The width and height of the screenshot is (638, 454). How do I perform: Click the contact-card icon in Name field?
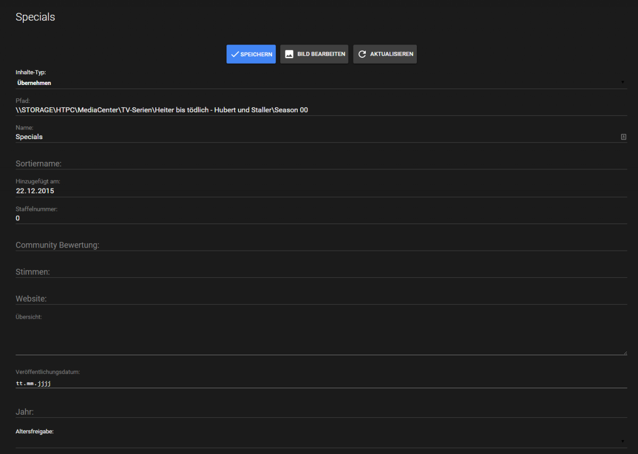[x=624, y=137]
